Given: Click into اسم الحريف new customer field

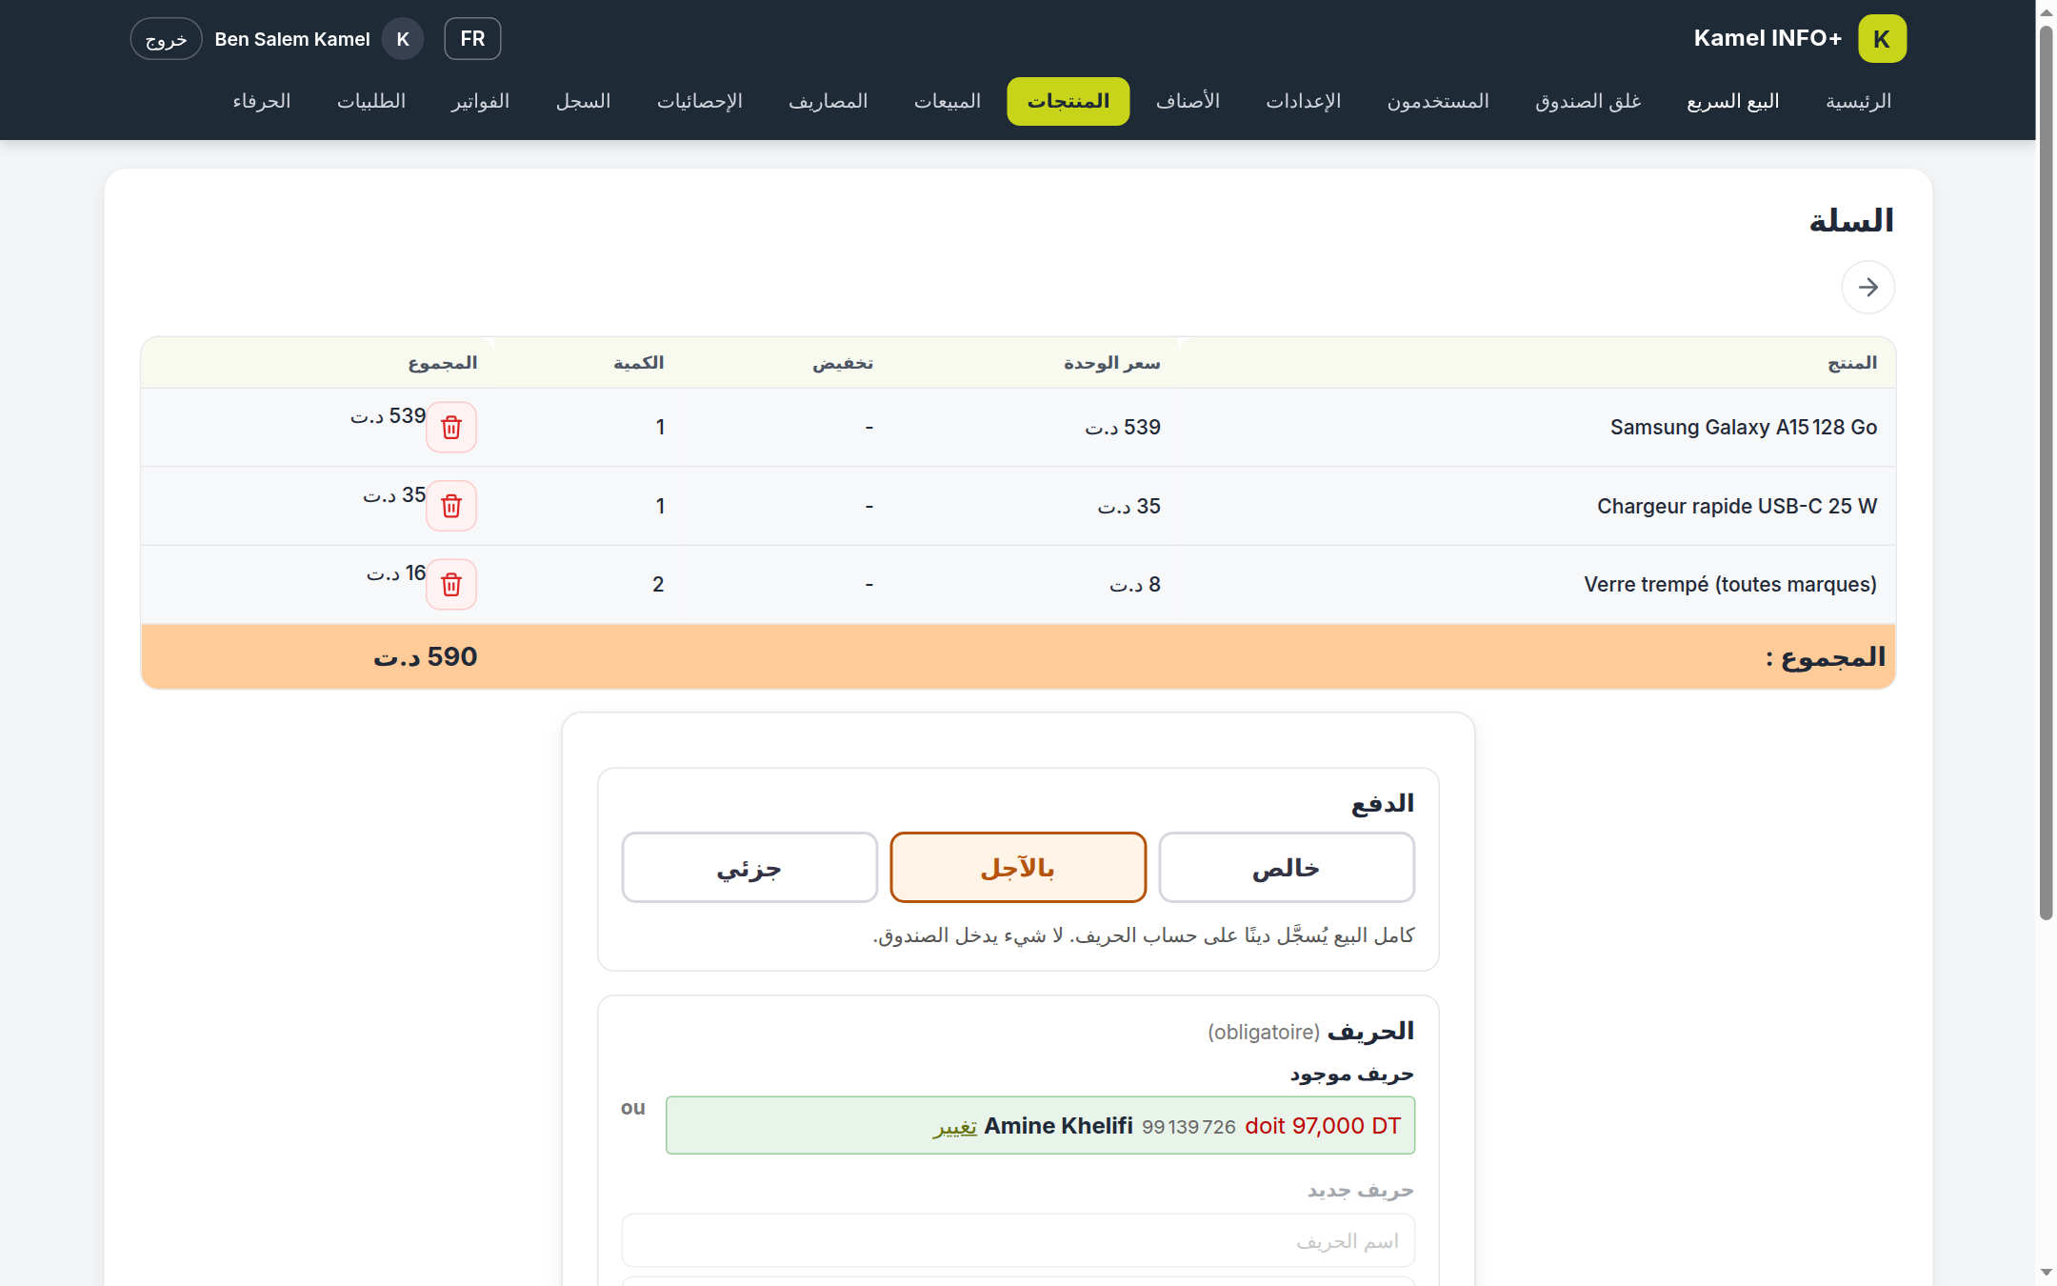Looking at the screenshot, I should [x=1018, y=1240].
